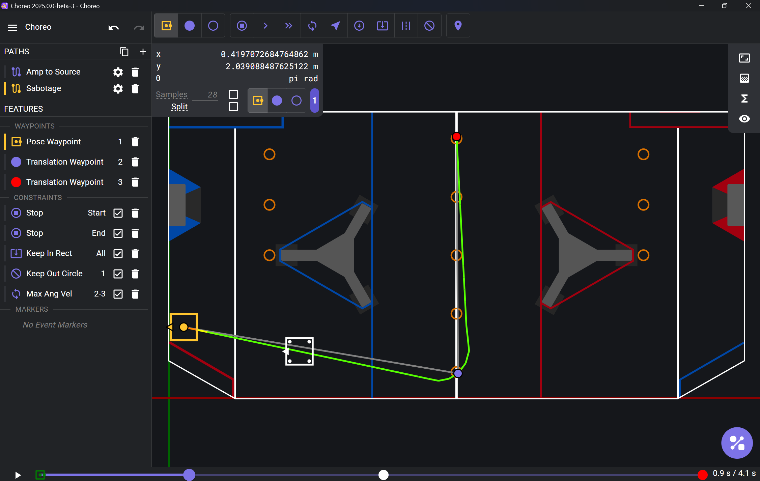Screen dimensions: 760x481
Task: Select the Amp to Source path
Action: click(53, 72)
